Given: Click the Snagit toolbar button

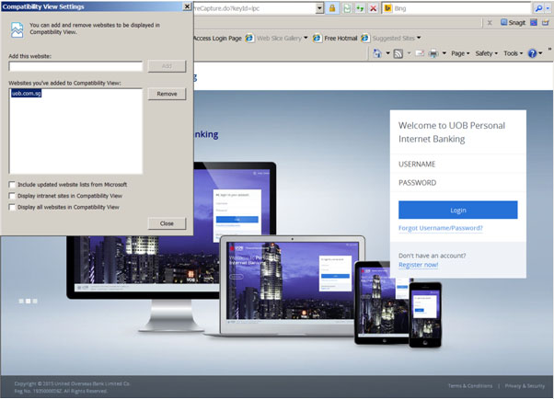Looking at the screenshot, I should [513, 23].
